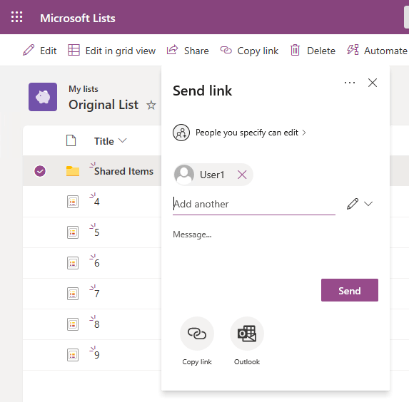Image resolution: width=409 pixels, height=402 pixels.
Task: Click the Copy link circle icon
Action: 197,334
